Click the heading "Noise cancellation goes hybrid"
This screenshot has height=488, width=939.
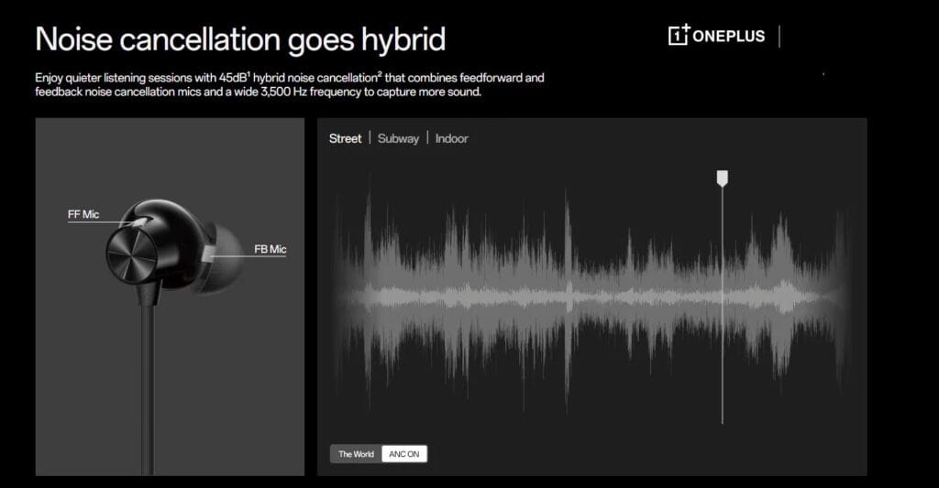pos(240,39)
